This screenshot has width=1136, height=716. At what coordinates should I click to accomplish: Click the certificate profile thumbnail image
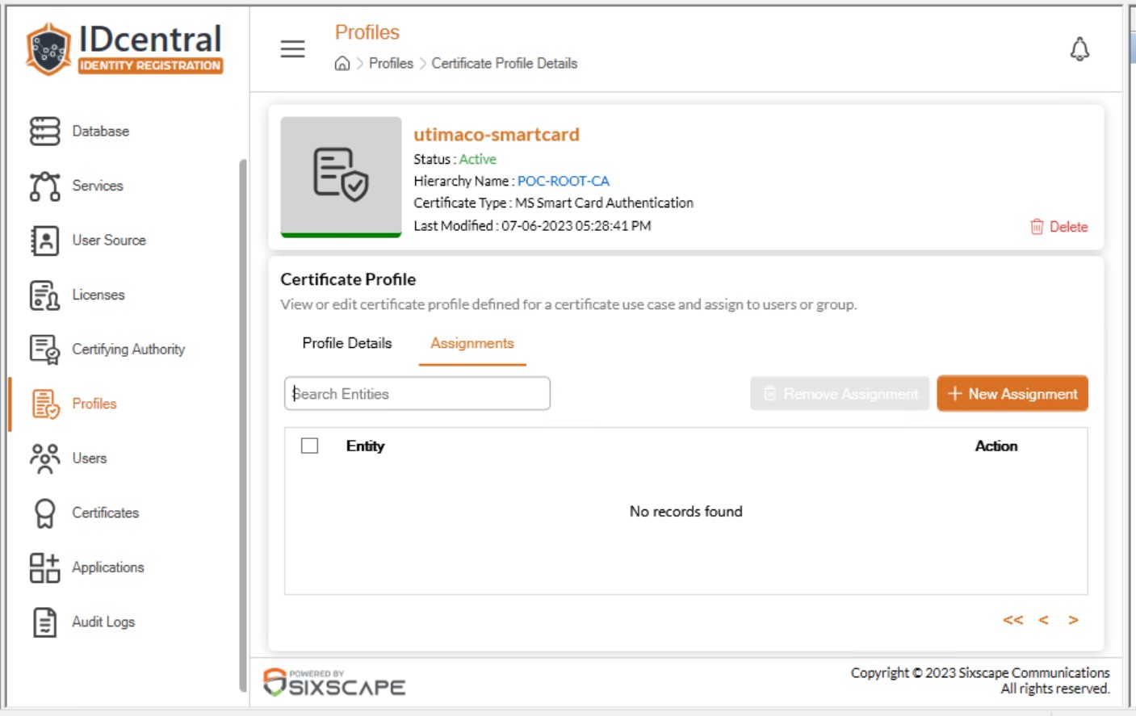341,177
